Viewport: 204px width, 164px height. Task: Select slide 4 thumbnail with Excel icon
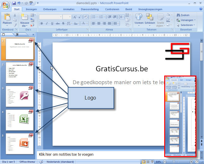point(20,120)
